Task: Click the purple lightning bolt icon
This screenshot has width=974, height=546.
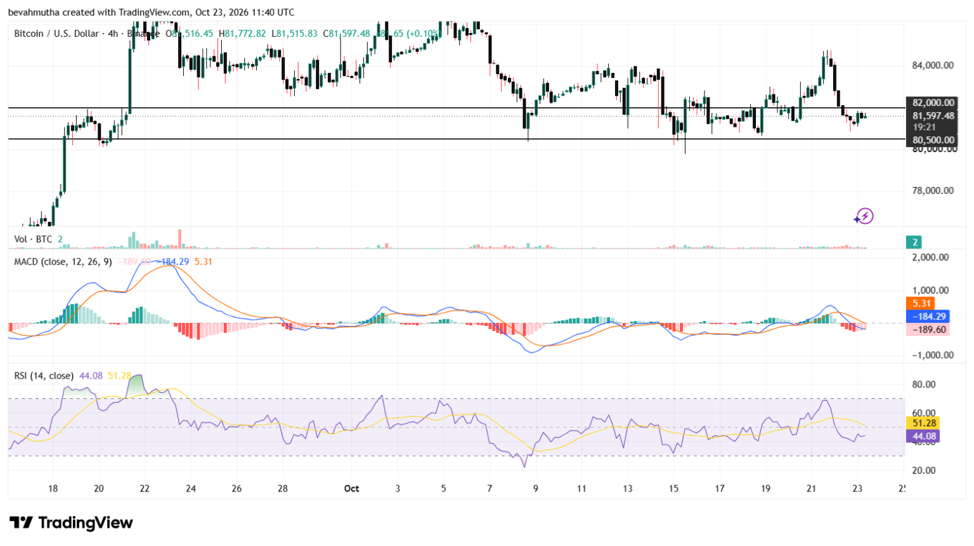Action: (864, 216)
